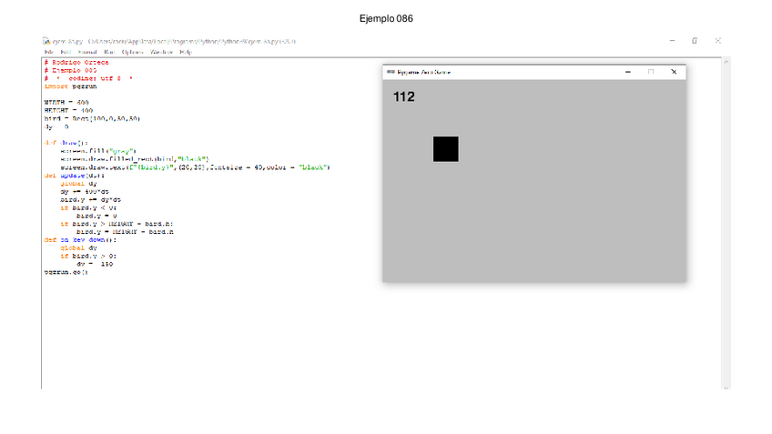The image size is (772, 434).
Task: Click the 'def draw():' line
Action: [66, 143]
